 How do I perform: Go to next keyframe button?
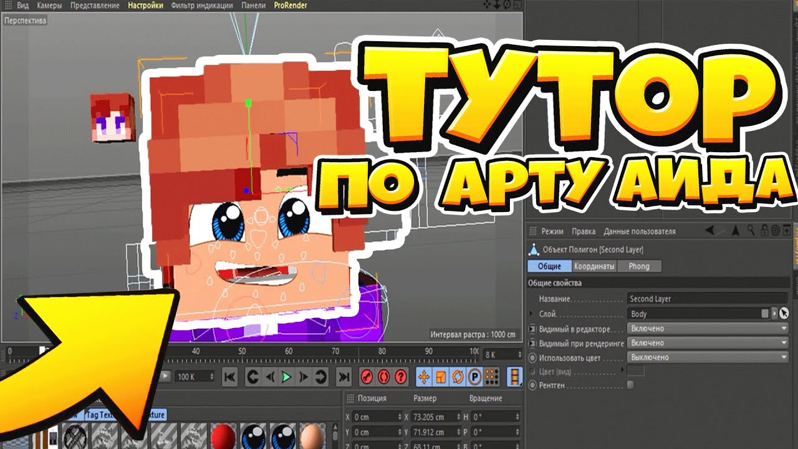pos(320,377)
